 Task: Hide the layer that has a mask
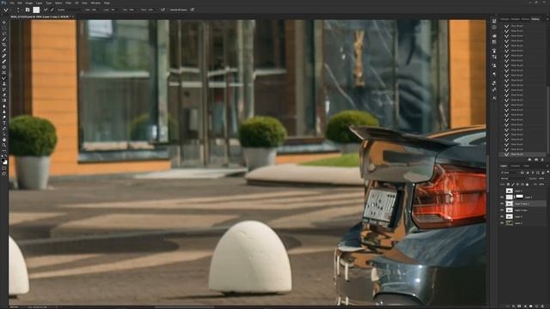coord(502,197)
